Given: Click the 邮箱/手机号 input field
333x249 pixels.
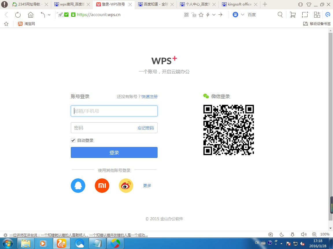Looking at the screenshot, I should [114, 111].
